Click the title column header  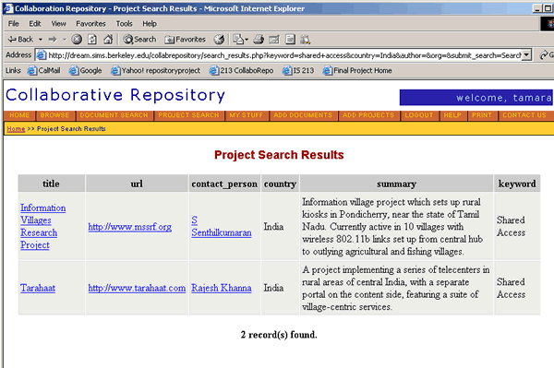tap(51, 184)
